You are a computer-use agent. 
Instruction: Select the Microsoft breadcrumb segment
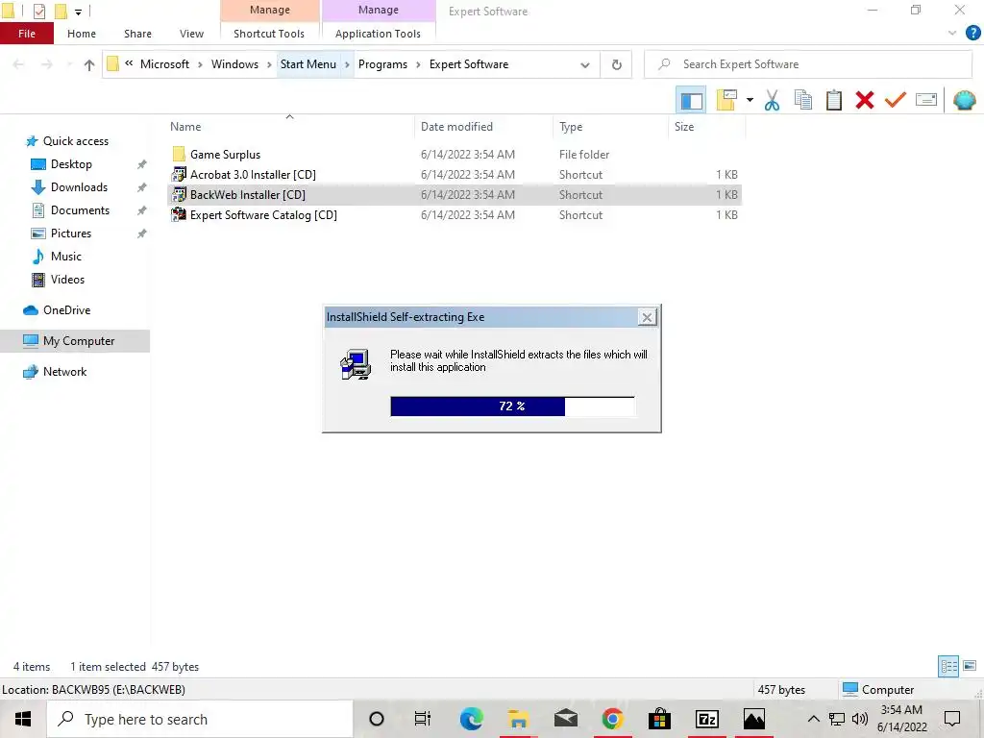pyautogui.click(x=164, y=64)
